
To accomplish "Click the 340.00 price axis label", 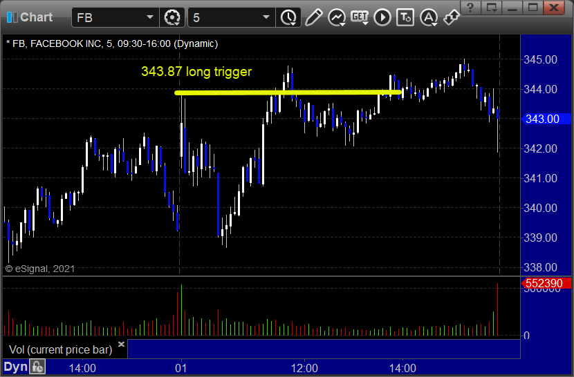I will point(540,208).
